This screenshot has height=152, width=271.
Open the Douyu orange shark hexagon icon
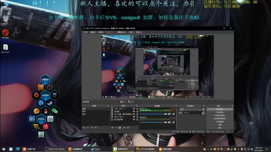pyautogui.click(x=41, y=87)
